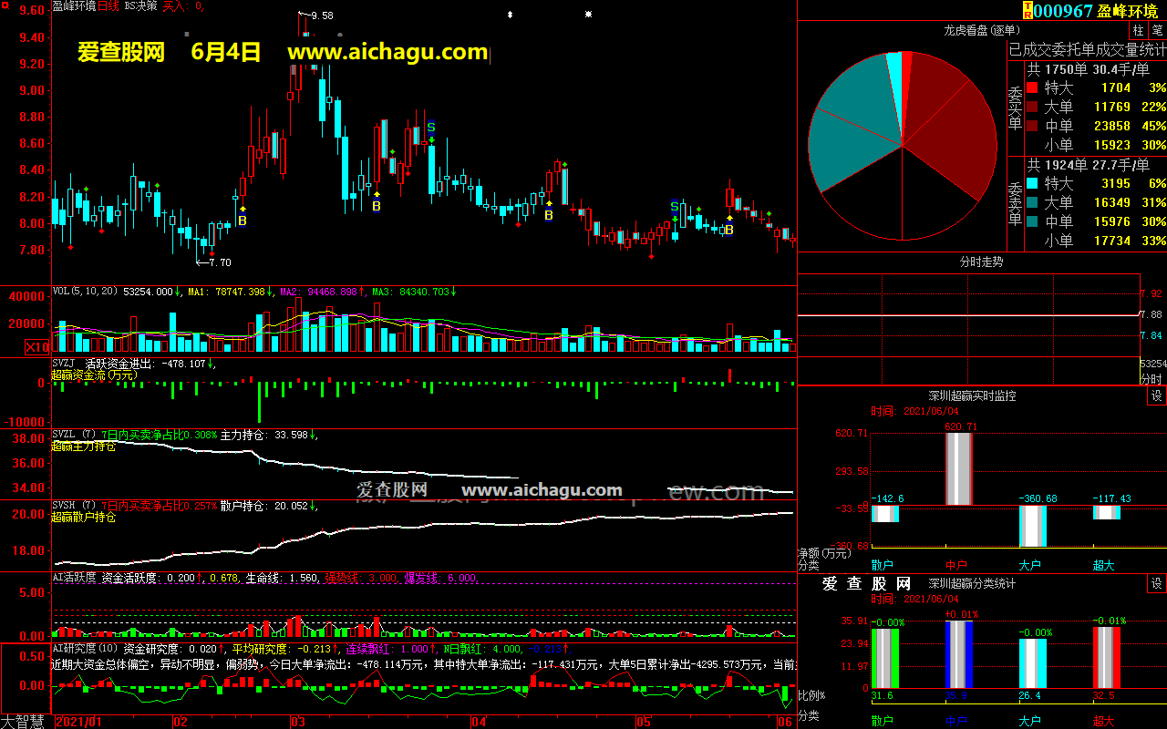Open 设 settings for 深圳超赢实时监控 panel

click(x=1157, y=396)
